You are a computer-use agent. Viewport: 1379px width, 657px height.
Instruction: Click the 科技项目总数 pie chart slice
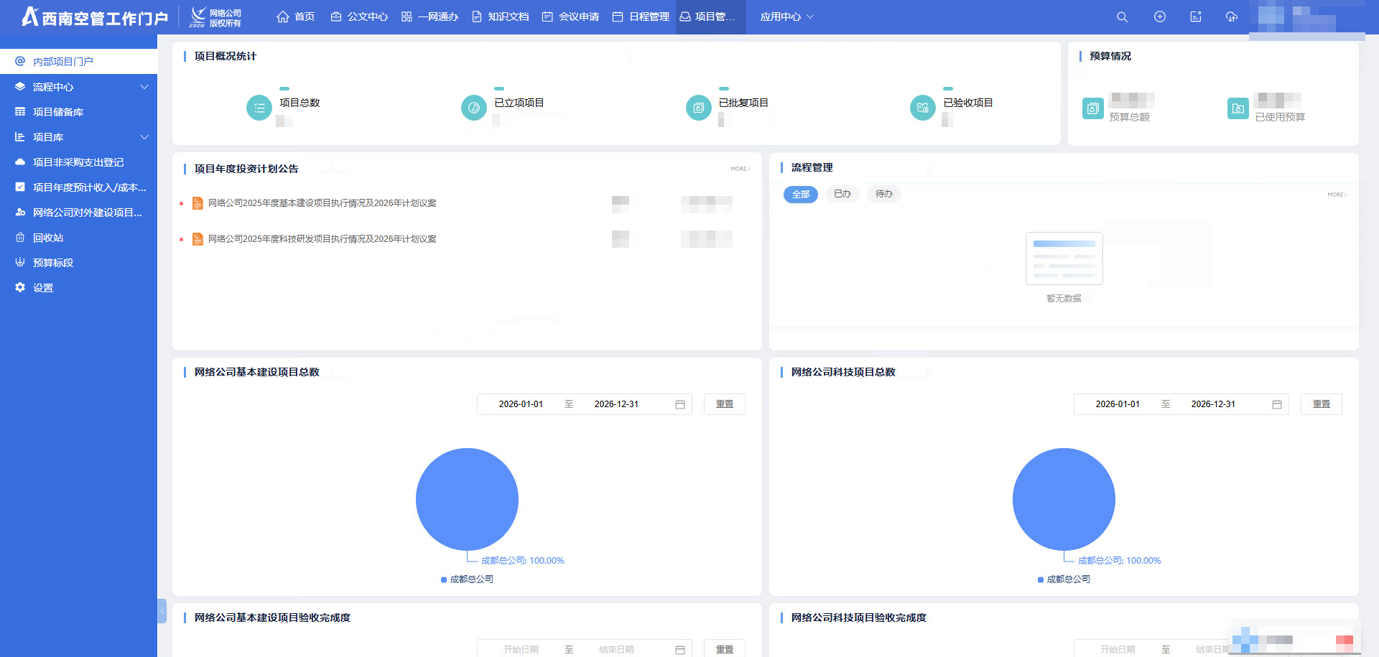point(1064,499)
